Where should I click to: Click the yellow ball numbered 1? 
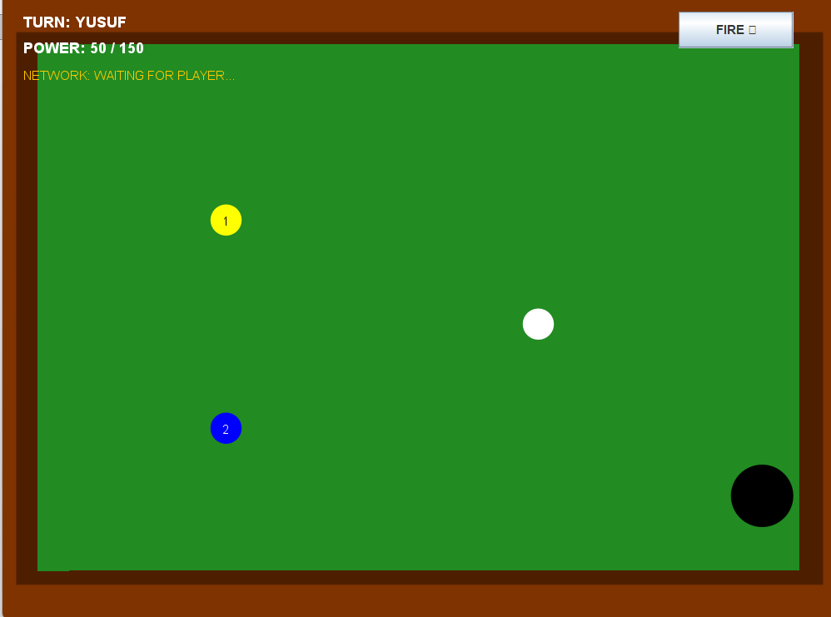coord(226,220)
